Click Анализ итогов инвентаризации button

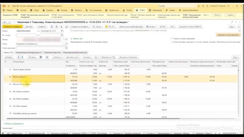pyautogui.click(x=131, y=27)
